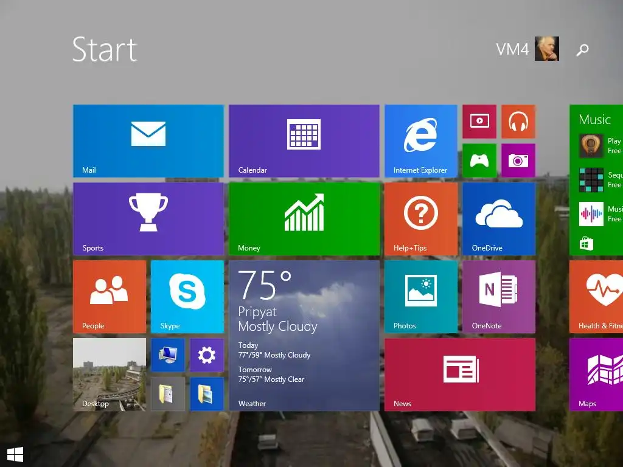623x467 pixels.
Task: Open the Xbox Games small tile
Action: tap(479, 161)
